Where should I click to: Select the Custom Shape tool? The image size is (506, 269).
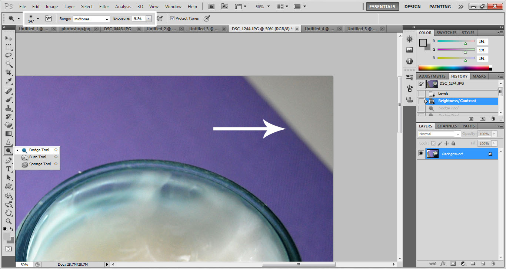coord(8,186)
